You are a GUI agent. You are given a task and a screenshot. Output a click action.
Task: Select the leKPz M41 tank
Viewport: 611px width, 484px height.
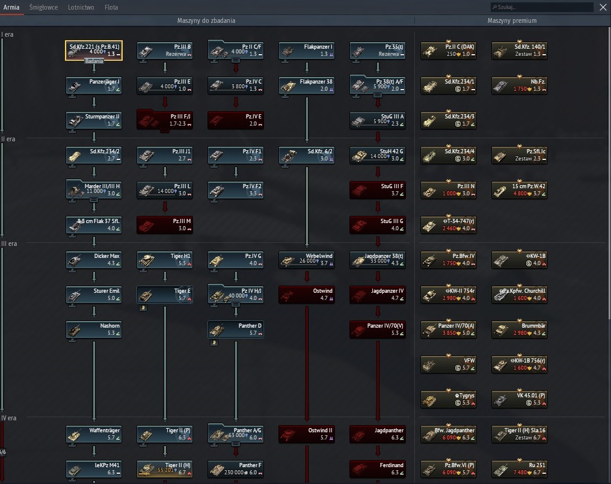click(94, 469)
